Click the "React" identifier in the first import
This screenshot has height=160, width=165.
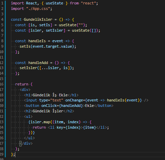[x=31, y=3]
